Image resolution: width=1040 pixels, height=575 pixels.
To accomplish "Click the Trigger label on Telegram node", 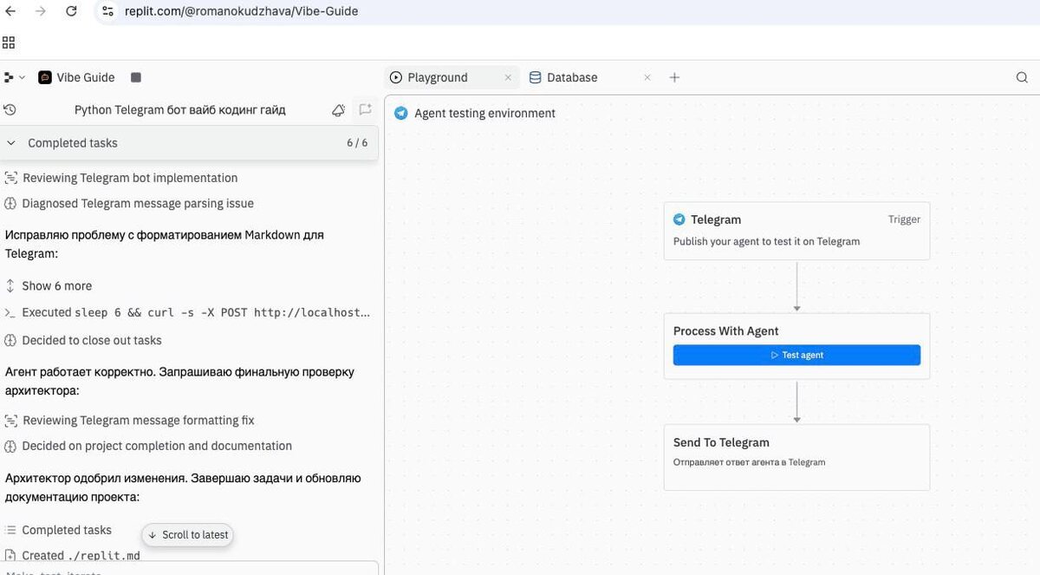I will pyautogui.click(x=904, y=219).
